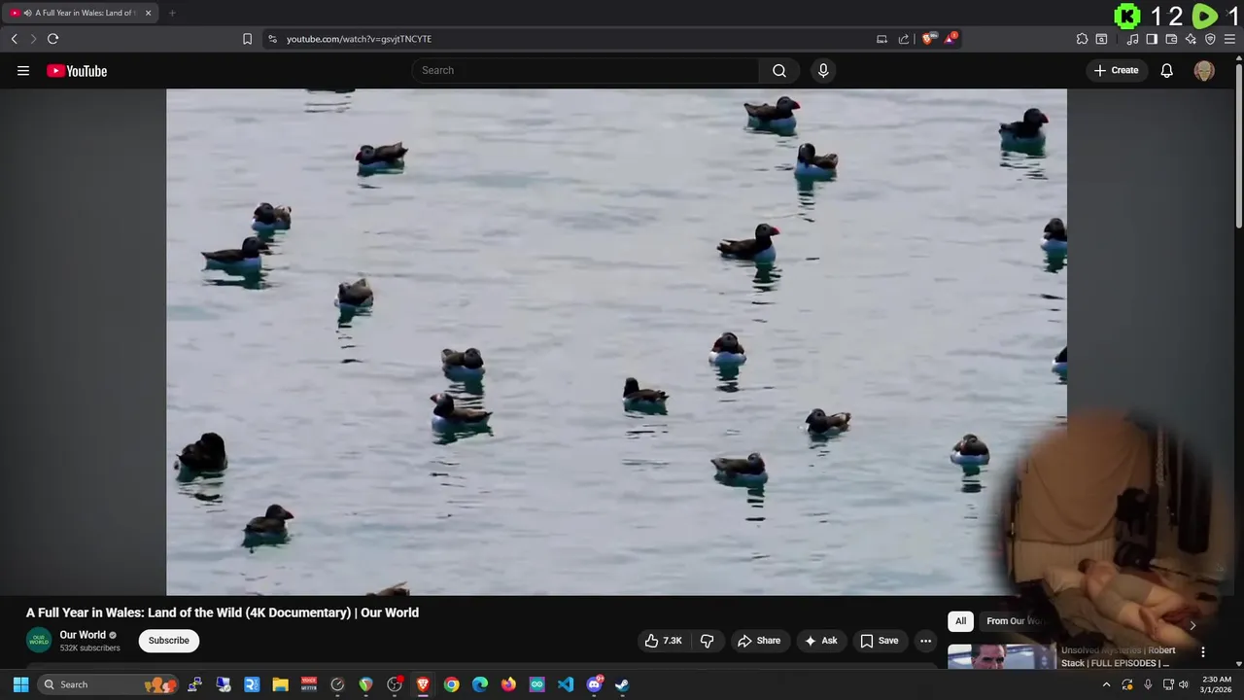Screen dimensions: 1244x700
Task: Save the video to a playlist
Action: pyautogui.click(x=879, y=641)
